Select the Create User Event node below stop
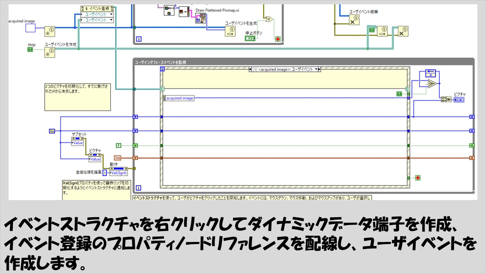The image size is (486, 274). [x=50, y=53]
